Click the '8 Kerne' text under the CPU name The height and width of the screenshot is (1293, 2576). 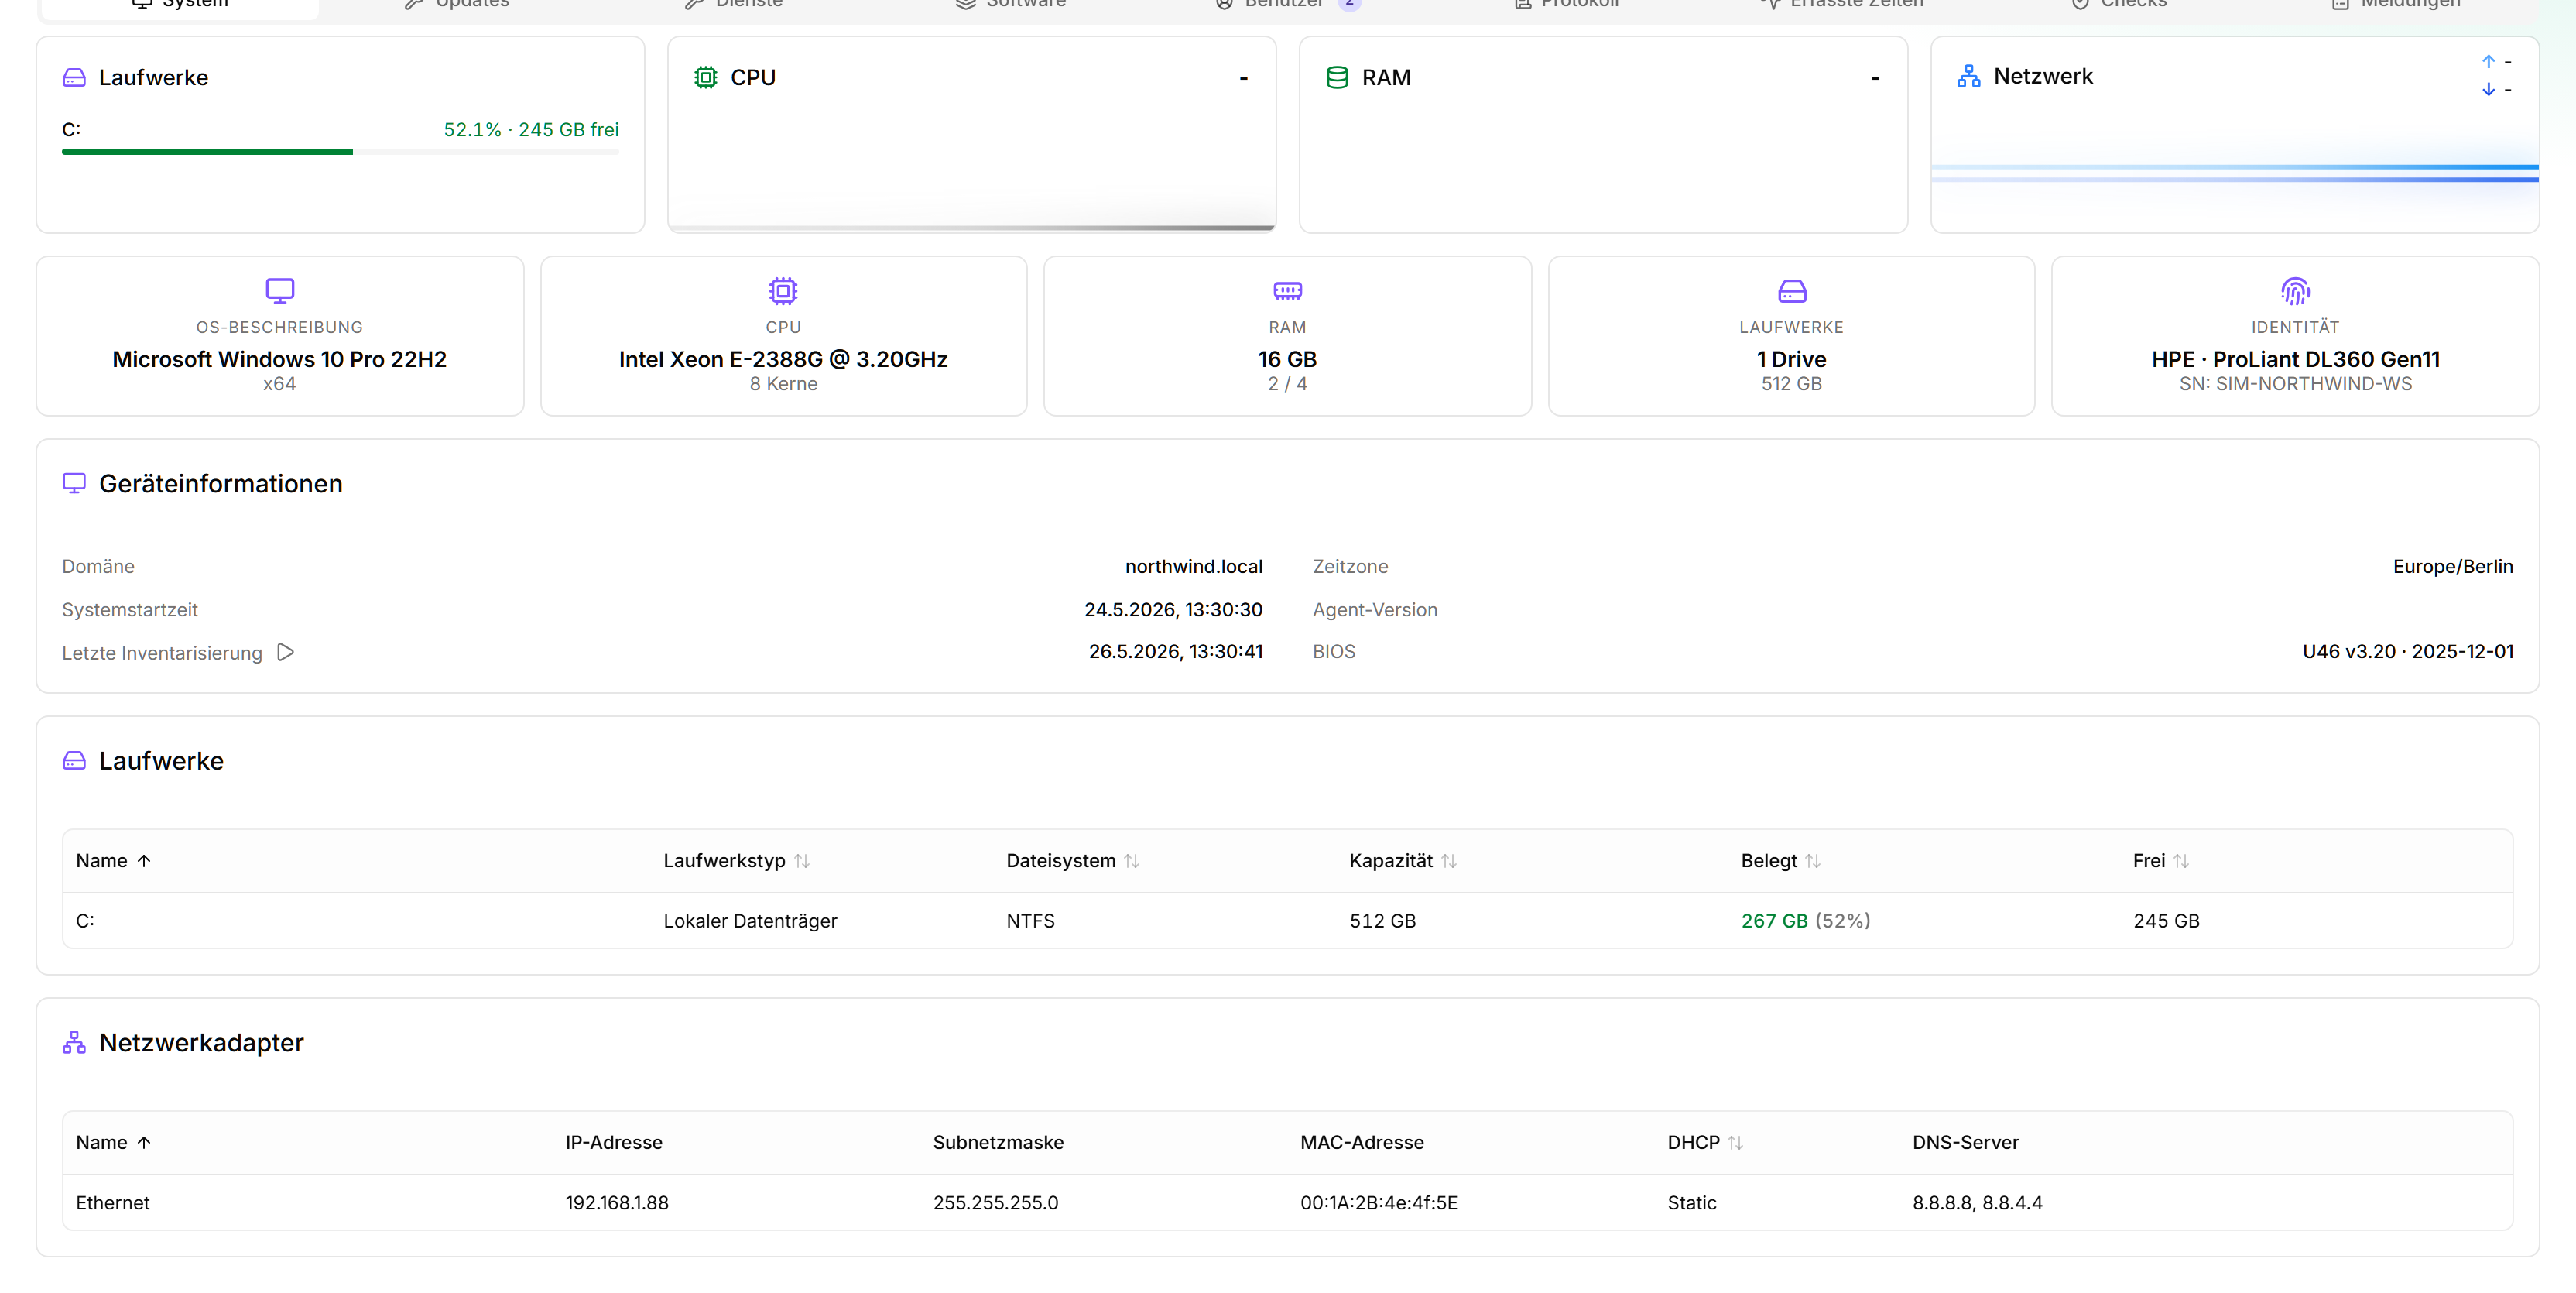click(783, 384)
